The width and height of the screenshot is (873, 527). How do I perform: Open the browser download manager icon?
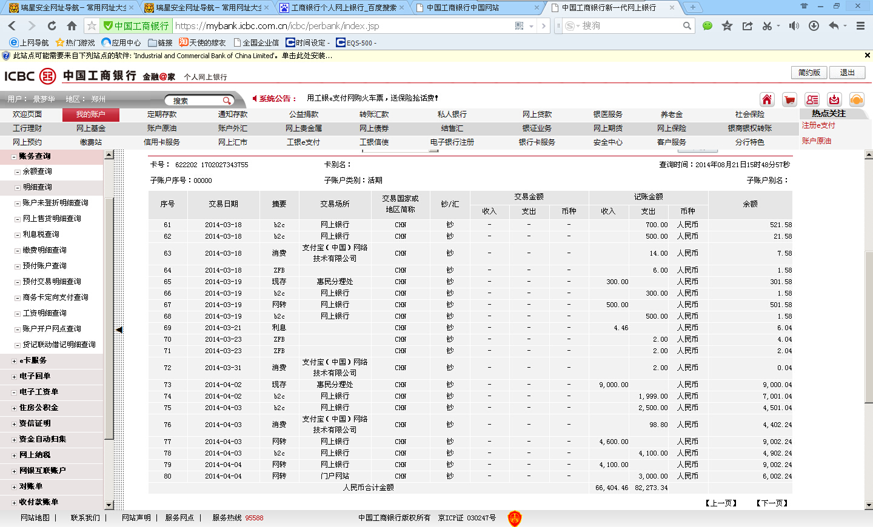coord(814,26)
